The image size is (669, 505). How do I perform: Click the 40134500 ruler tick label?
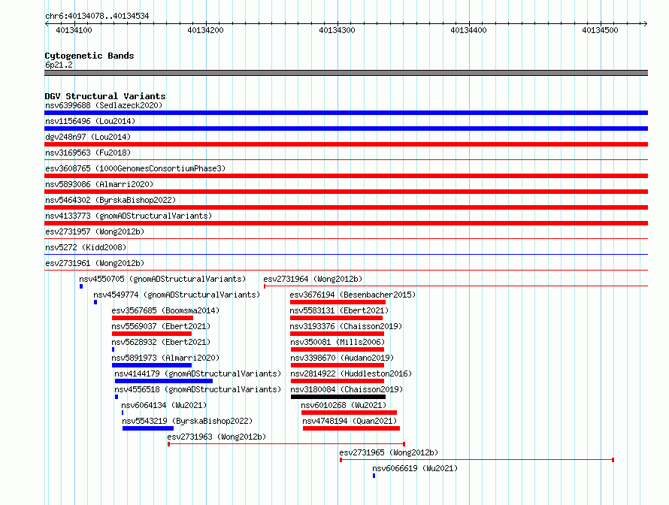[600, 30]
